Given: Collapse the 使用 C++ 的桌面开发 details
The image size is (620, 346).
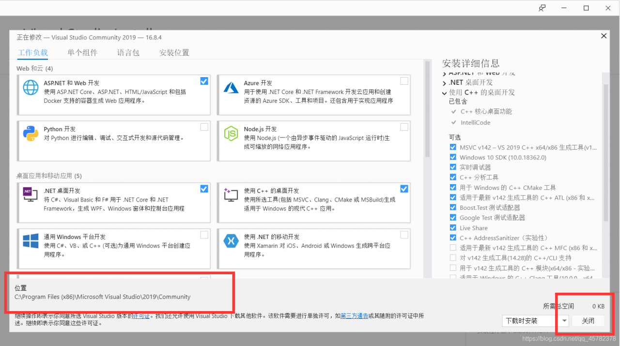Looking at the screenshot, I should [x=444, y=92].
